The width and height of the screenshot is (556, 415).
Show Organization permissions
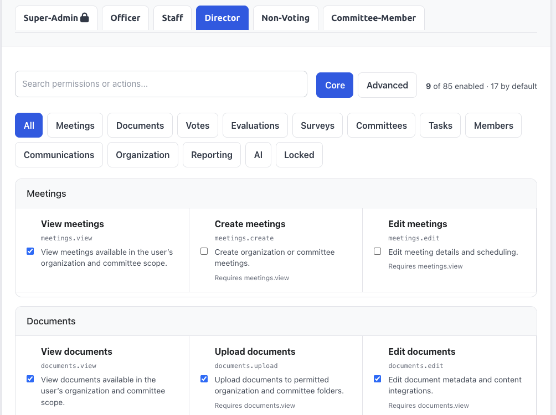click(143, 155)
